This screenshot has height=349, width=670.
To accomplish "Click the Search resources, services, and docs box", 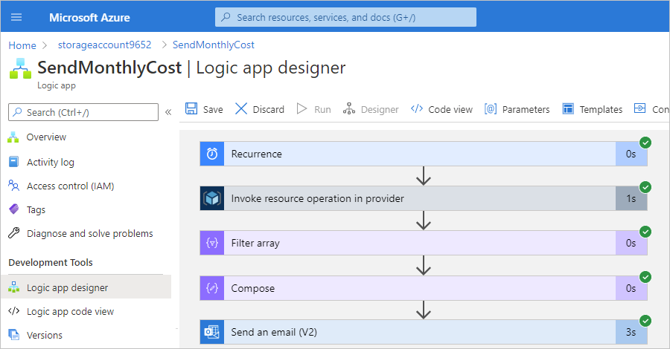I will (346, 17).
